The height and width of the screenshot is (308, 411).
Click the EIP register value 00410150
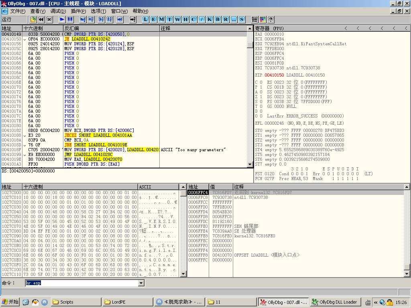pos(274,75)
